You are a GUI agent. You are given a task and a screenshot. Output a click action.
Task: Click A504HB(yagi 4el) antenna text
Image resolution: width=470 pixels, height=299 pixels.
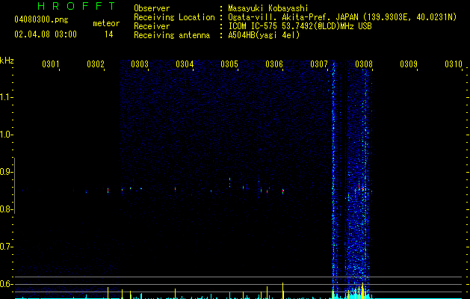click(x=264, y=35)
